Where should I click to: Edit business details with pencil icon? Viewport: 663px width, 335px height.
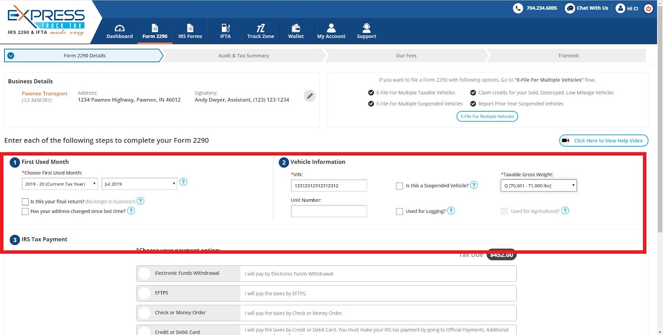coord(310,96)
